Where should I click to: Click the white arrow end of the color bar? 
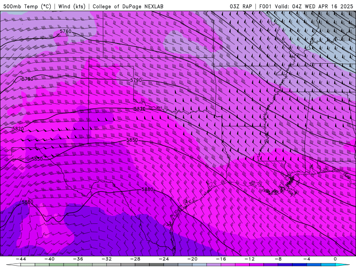pyautogui.click(x=13, y=265)
